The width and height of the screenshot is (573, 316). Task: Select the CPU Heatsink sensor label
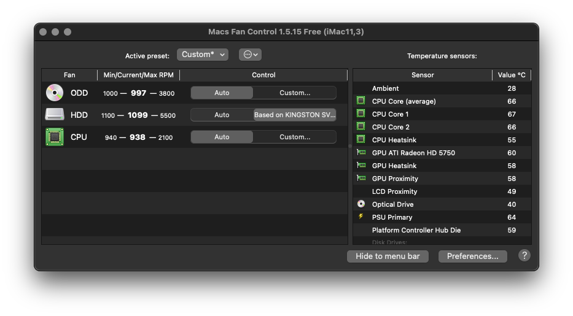pyautogui.click(x=394, y=140)
